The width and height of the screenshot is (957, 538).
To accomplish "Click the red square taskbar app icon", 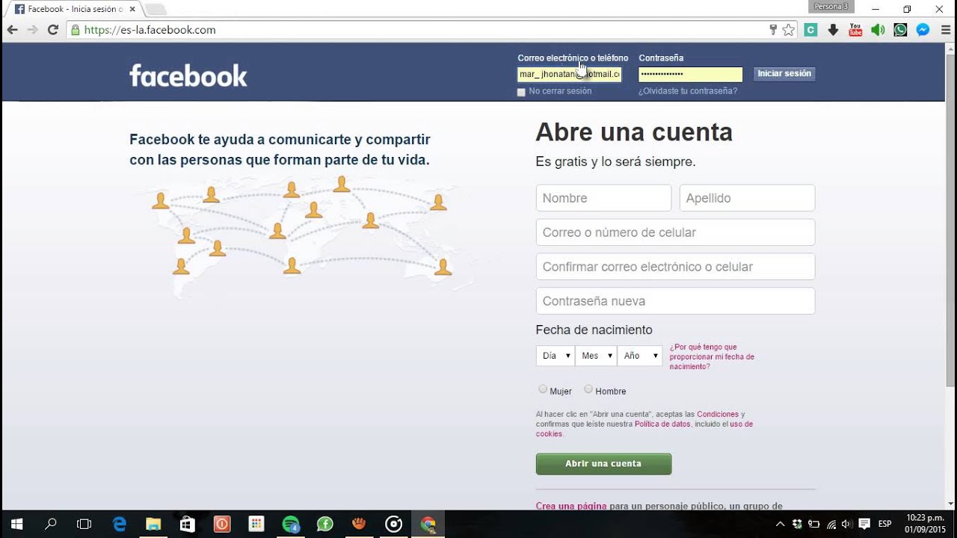I will coord(222,524).
